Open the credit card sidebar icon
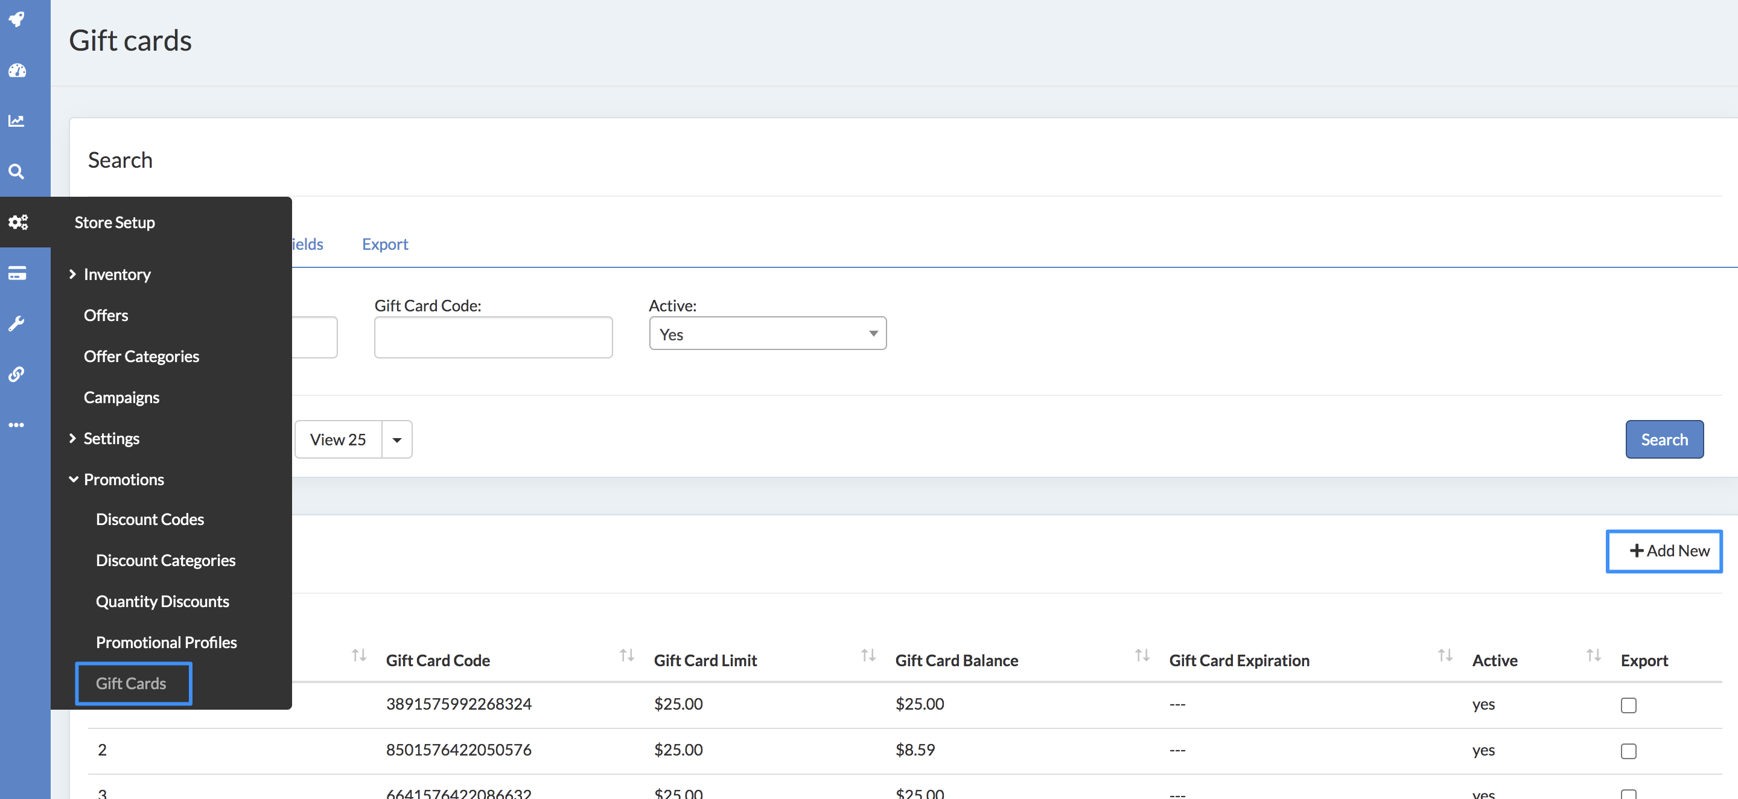 click(18, 273)
